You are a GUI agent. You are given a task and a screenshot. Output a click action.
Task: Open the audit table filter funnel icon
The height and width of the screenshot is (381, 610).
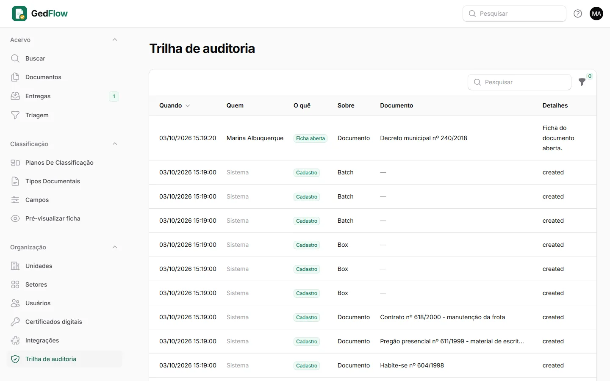point(582,82)
